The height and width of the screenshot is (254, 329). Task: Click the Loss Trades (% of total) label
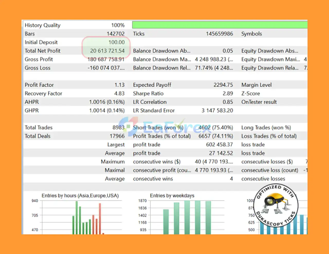pyautogui.click(x=269, y=136)
